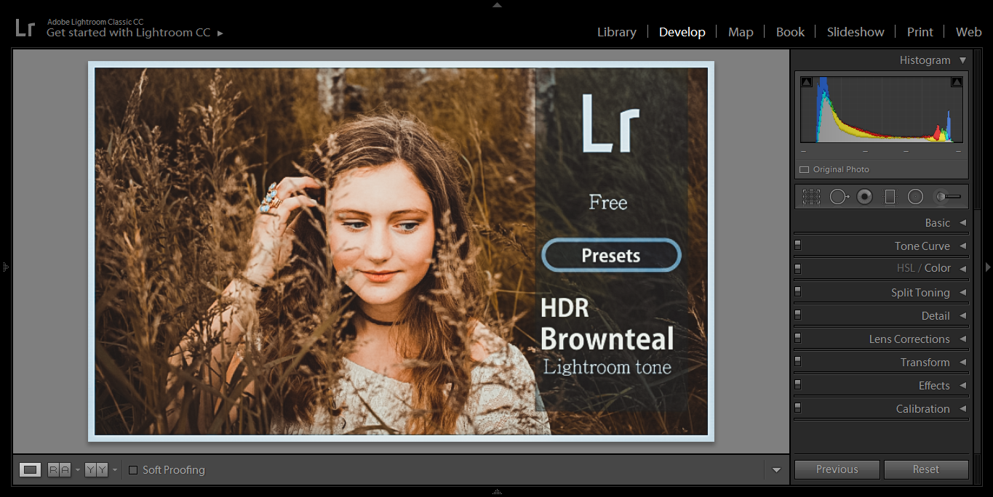Viewport: 993px width, 497px height.
Task: Select the Radial Filter tool
Action: pyautogui.click(x=915, y=196)
